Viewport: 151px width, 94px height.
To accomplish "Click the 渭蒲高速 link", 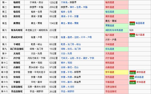I will coord(110,26).
